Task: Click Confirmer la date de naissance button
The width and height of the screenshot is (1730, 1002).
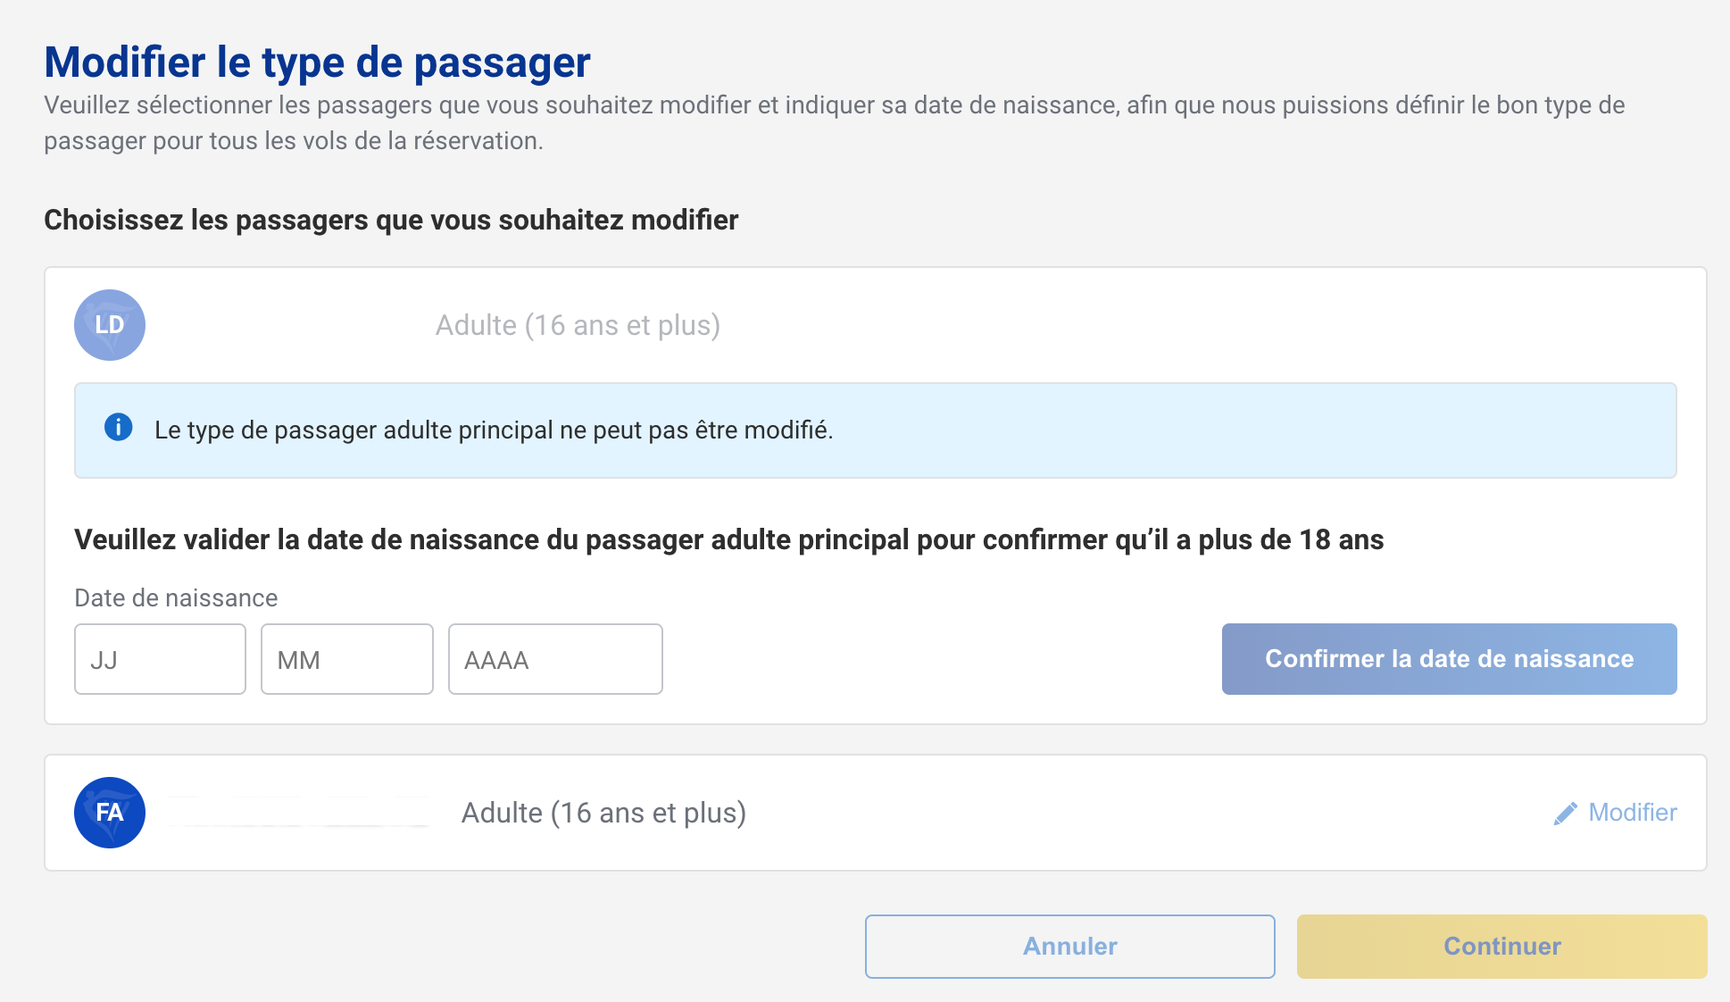Action: pyautogui.click(x=1449, y=659)
